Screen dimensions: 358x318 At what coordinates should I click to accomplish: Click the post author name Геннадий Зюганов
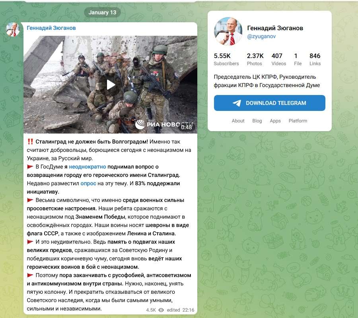pos(51,28)
